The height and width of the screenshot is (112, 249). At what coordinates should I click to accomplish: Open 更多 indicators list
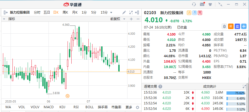tap(129, 107)
